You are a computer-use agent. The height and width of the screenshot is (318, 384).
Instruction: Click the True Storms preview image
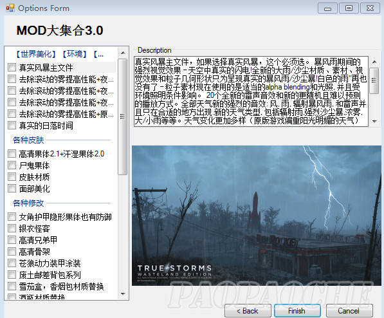[x=257, y=216]
